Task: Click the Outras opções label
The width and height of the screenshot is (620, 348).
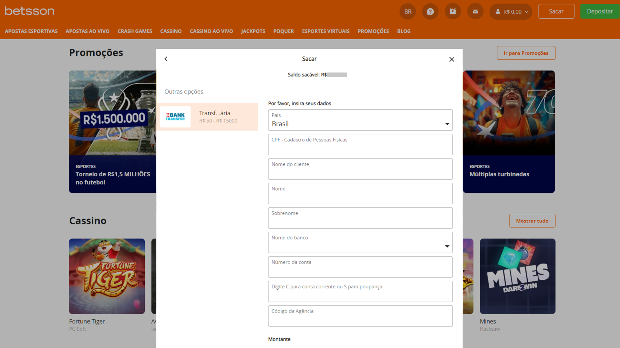Action: click(184, 92)
